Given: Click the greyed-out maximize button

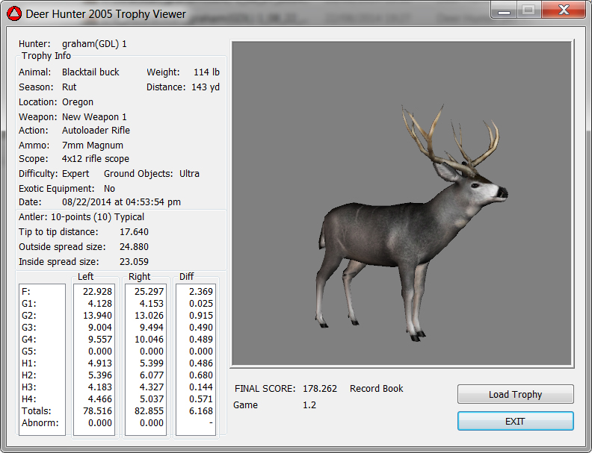Looking at the screenshot, I should click(x=528, y=10).
